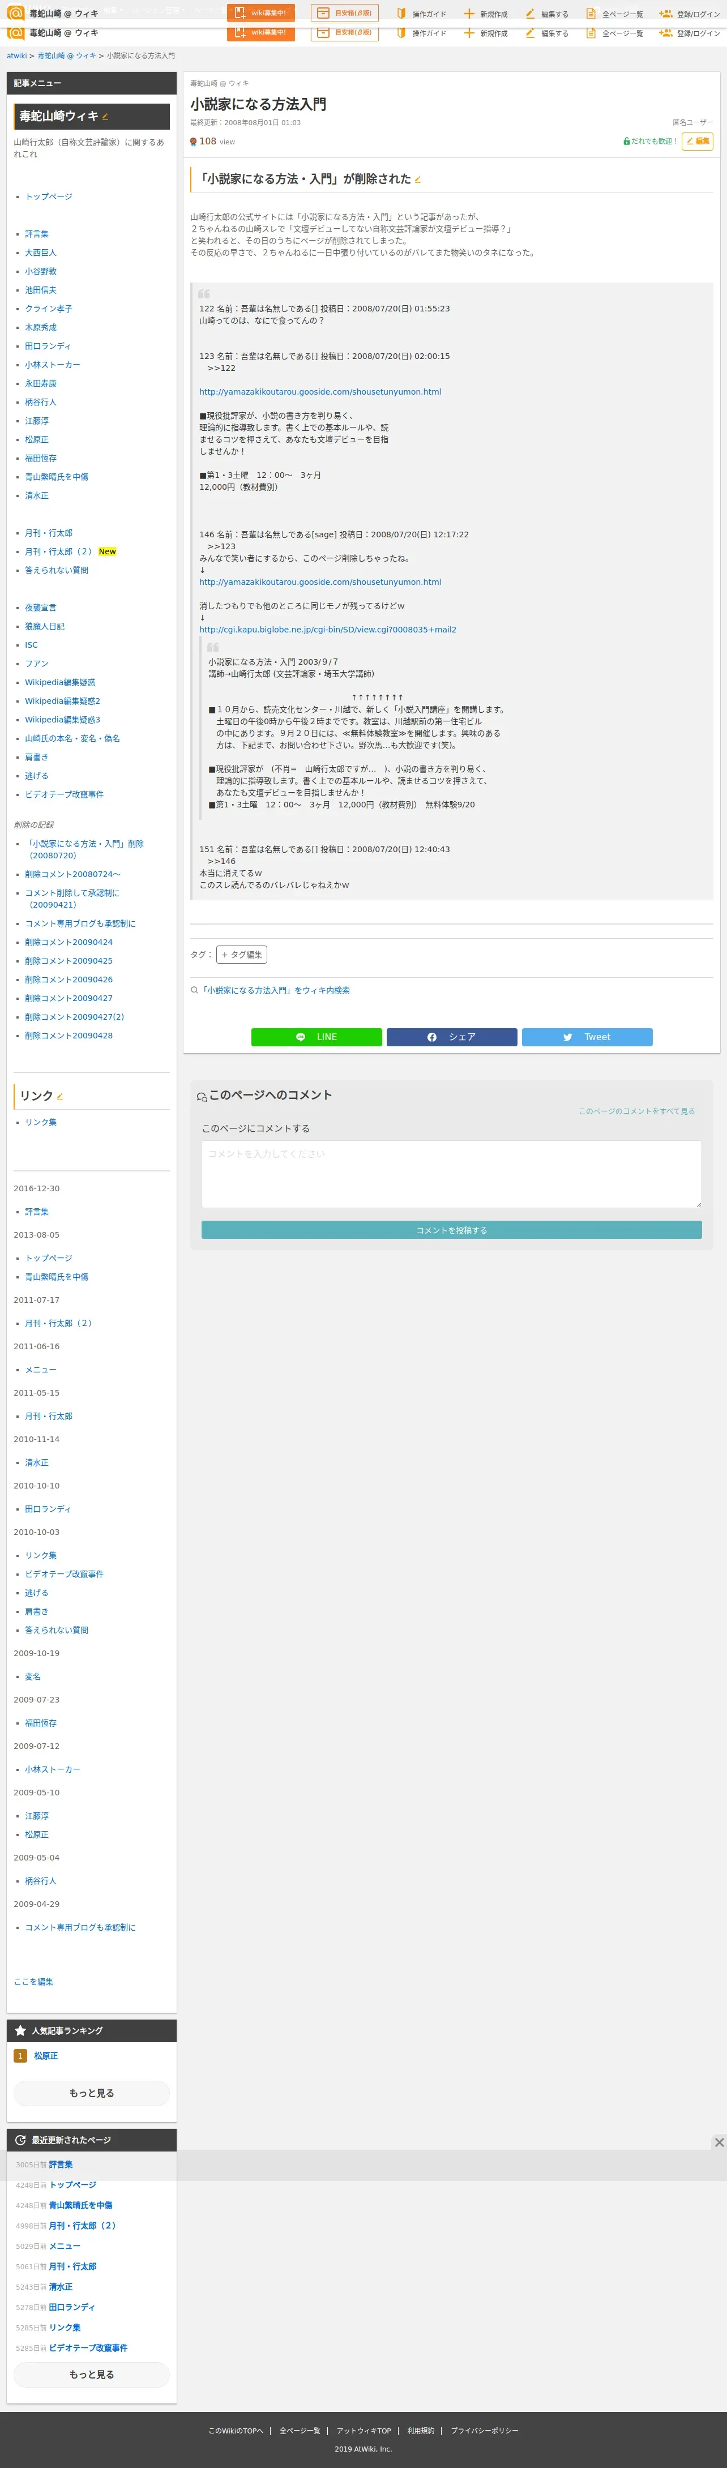Open 山崎氏の本名・変名・偽名 link
This screenshot has height=2468, width=727.
(x=72, y=739)
